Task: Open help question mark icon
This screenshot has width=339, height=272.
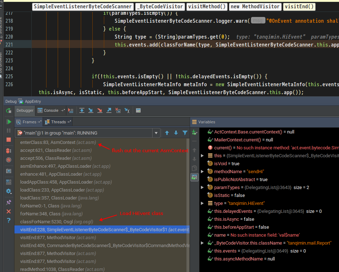Action: pos(9,220)
